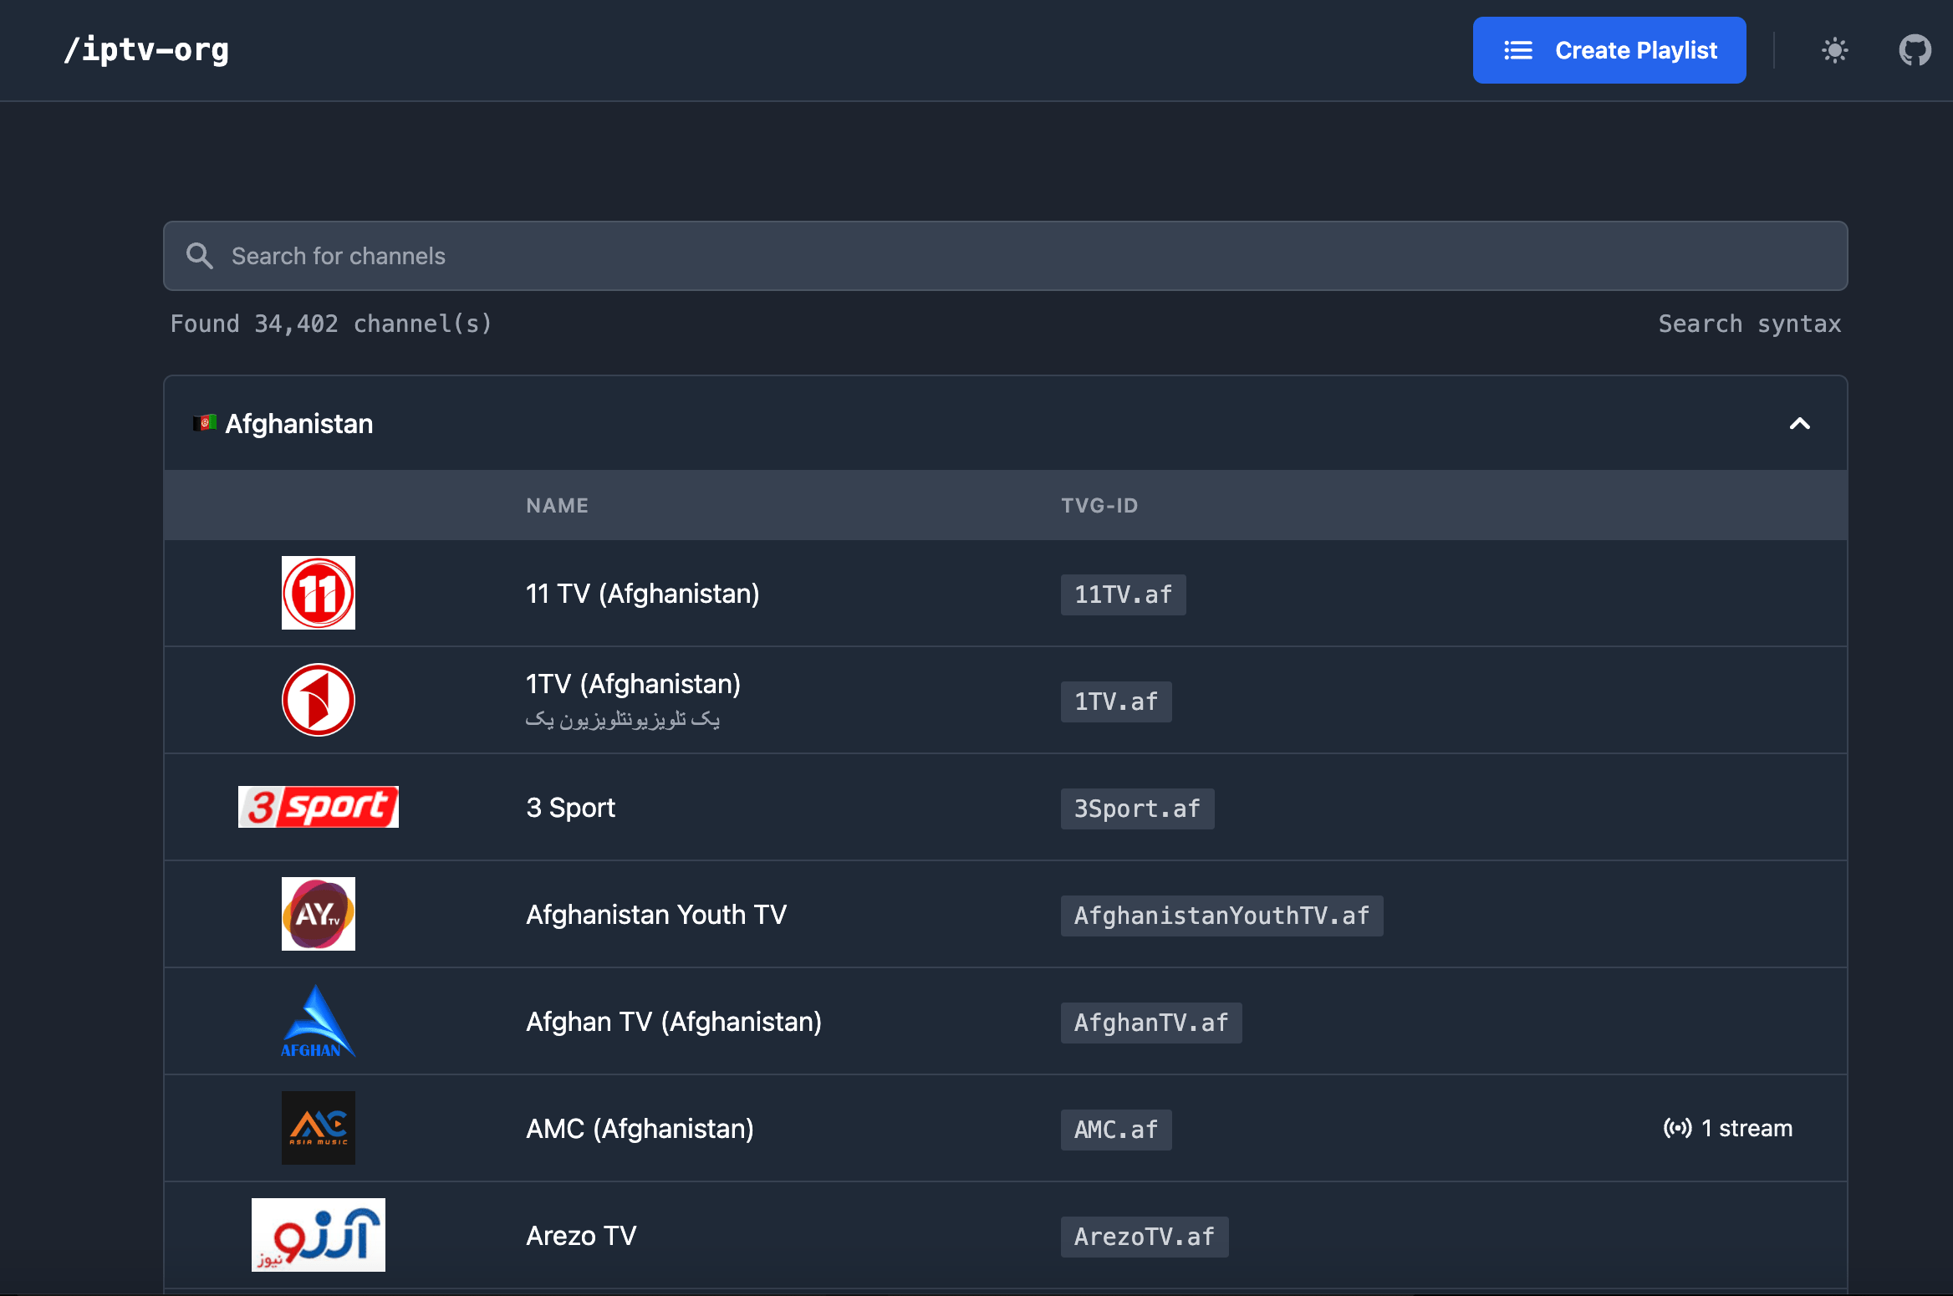Focus the Search for channels field
This screenshot has width=1953, height=1296.
[x=1005, y=256]
